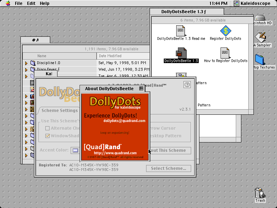Expand the Disco Fever ƒ disclosure triangle
The image size is (277, 208).
tap(26, 70)
